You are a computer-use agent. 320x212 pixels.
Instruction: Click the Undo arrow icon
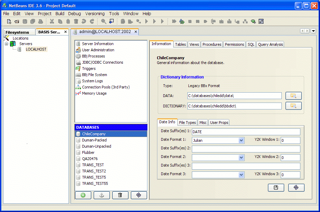tap(84, 21)
